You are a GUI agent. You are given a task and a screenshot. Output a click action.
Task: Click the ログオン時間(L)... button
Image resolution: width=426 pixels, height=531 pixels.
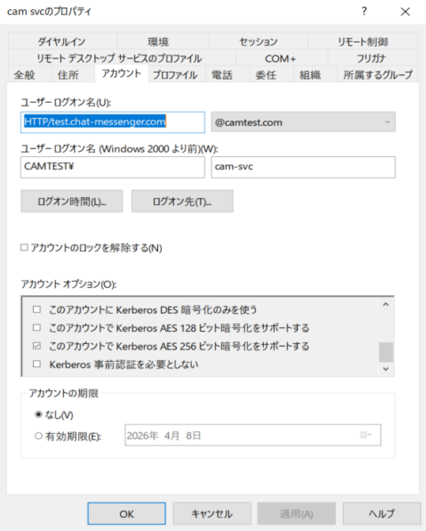tap(72, 202)
